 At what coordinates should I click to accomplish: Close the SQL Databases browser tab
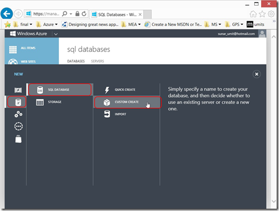coord(140,14)
